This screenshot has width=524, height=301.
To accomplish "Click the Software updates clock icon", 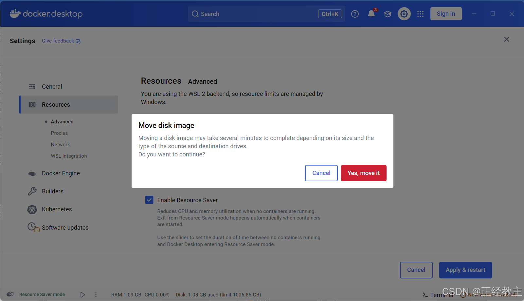I will tap(33, 227).
